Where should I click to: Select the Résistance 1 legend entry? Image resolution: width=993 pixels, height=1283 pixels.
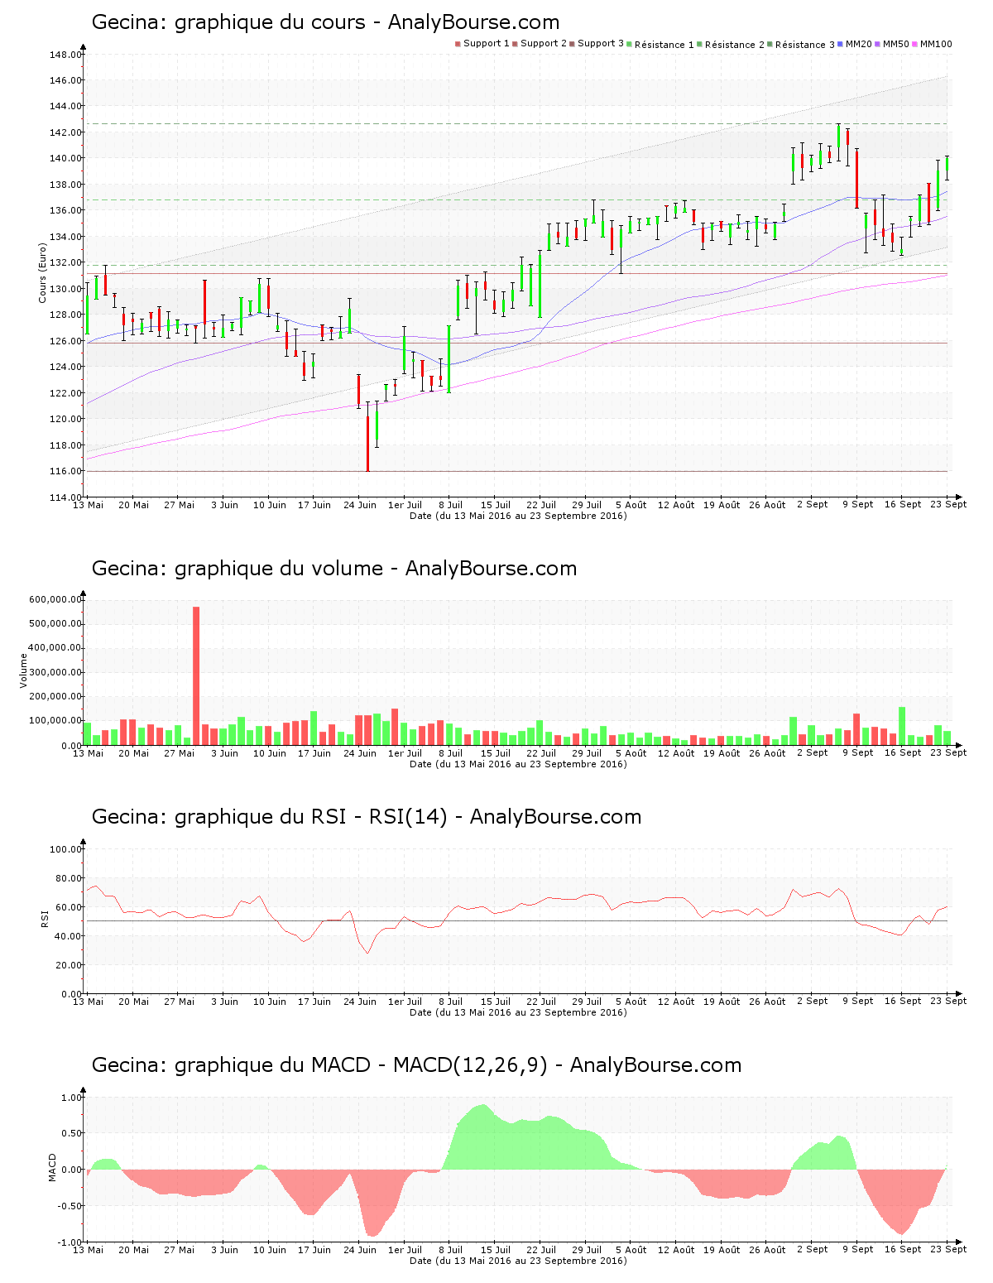click(660, 44)
